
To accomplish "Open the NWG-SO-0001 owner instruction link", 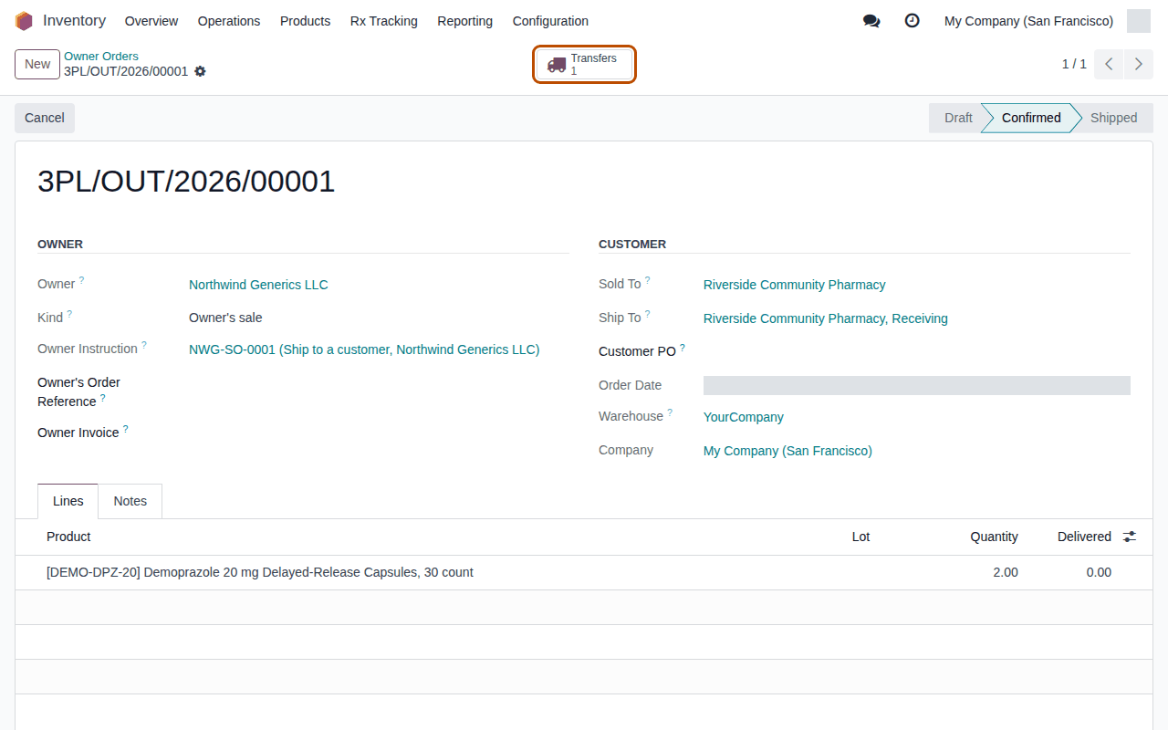I will click(x=364, y=349).
